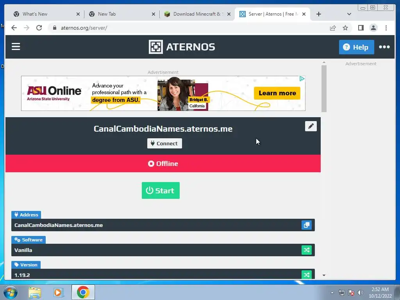Toggle the browser side panel
The width and height of the screenshot is (400, 300).
(361, 28)
